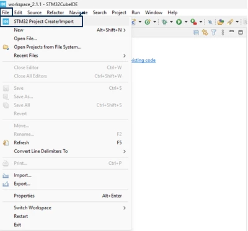
Task: Open dropdown next to new class icon
Action: 154,22
